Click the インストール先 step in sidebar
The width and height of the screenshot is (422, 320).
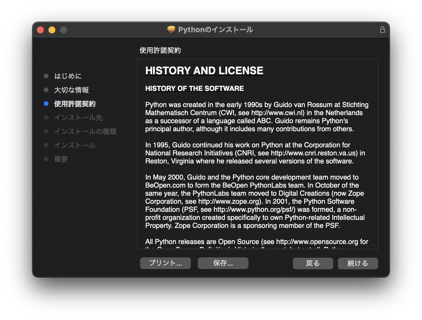(x=78, y=118)
